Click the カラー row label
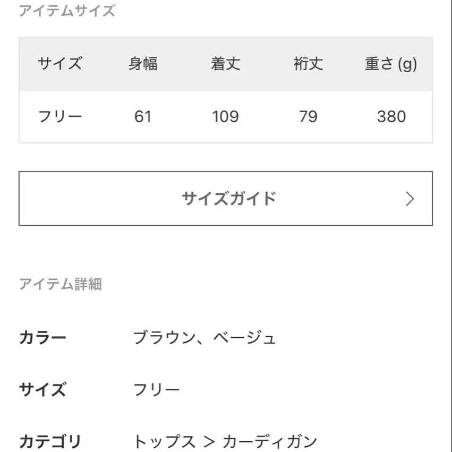Viewport: 452px width, 452px height. tap(42, 337)
